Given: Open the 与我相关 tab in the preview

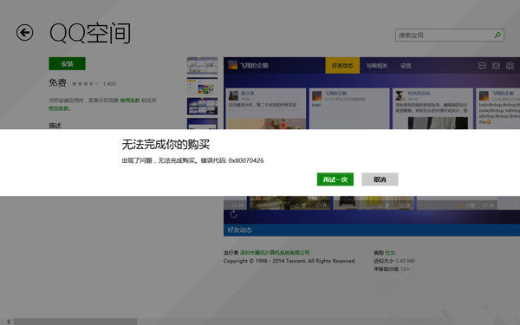Looking at the screenshot, I should coord(376,66).
